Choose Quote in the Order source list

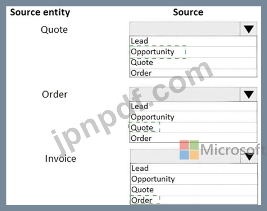click(193, 128)
